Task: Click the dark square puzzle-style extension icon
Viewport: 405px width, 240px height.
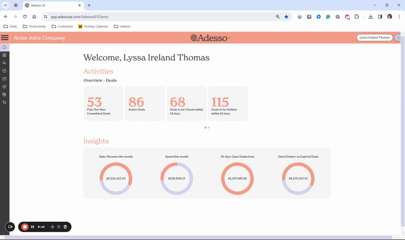Action: coord(309,17)
